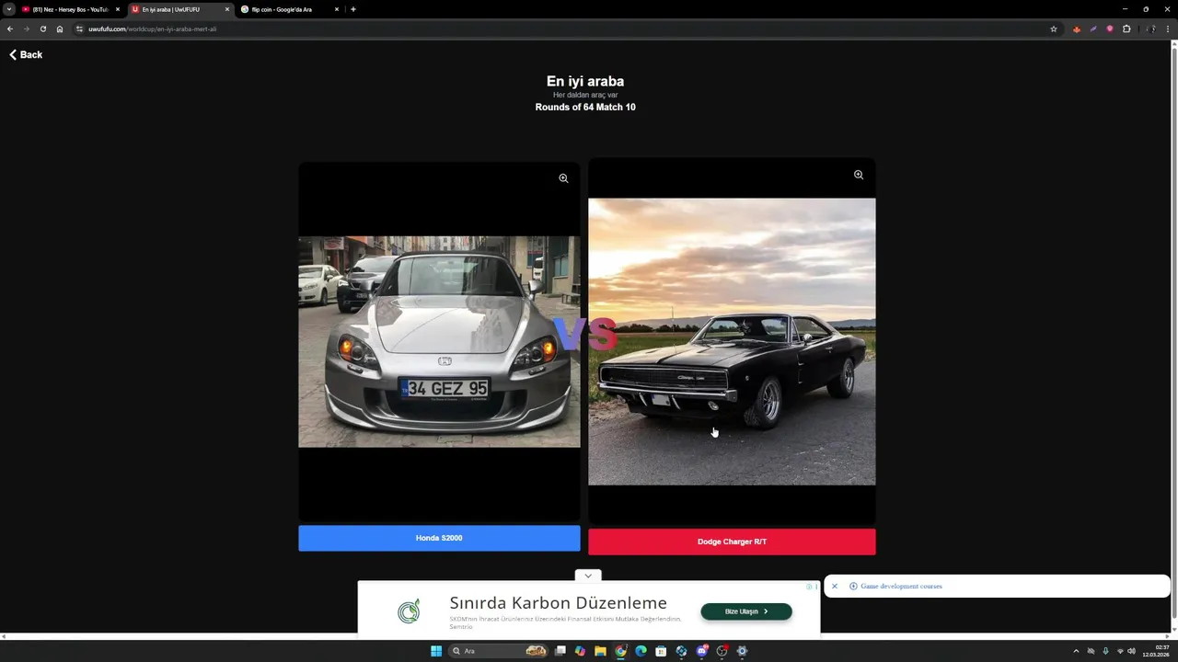The width and height of the screenshot is (1178, 662).
Task: Open the Sınırda Karbon Düzenleme ad
Action: click(558, 603)
